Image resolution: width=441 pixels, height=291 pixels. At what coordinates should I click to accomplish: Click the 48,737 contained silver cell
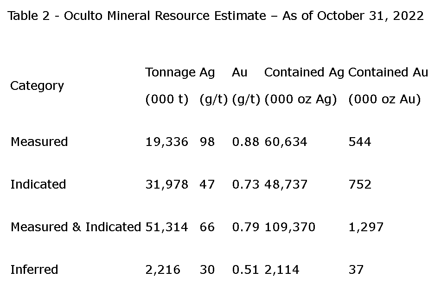pos(286,184)
